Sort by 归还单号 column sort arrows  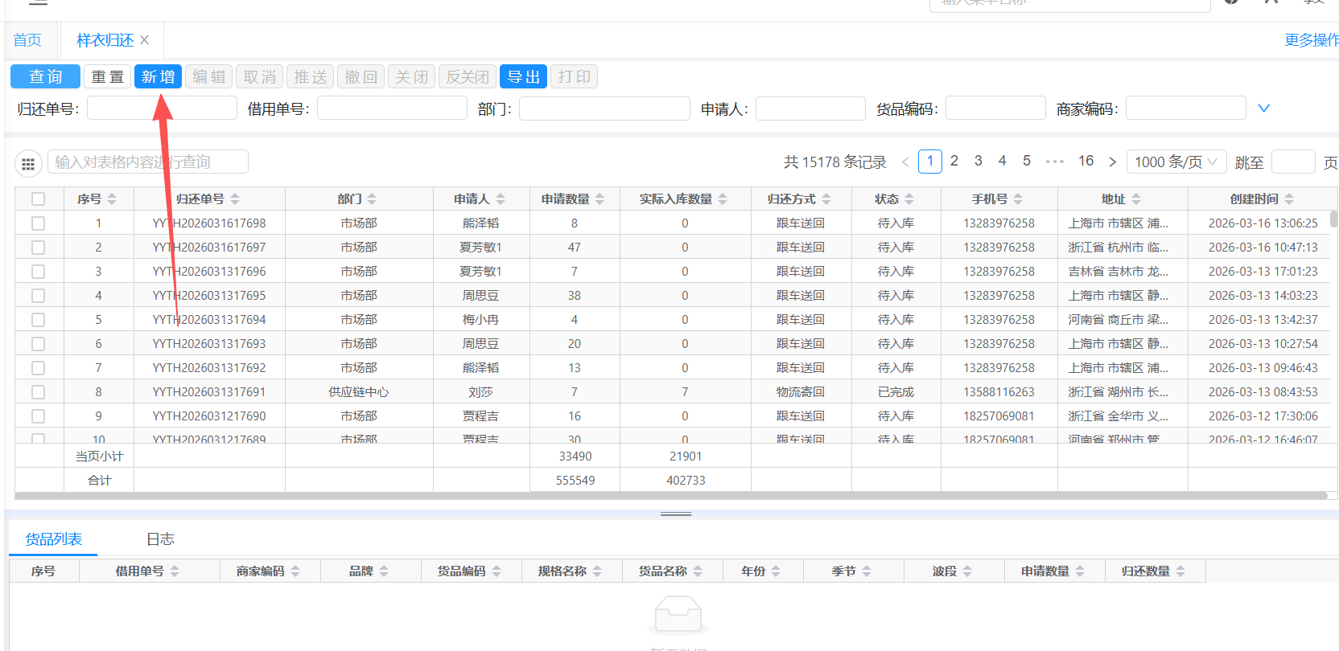(235, 199)
